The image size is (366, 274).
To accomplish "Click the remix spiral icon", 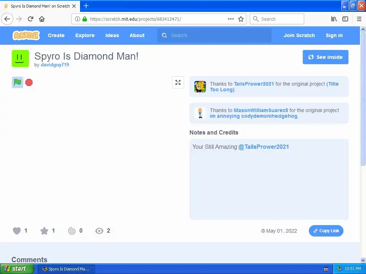I will click(71, 231).
